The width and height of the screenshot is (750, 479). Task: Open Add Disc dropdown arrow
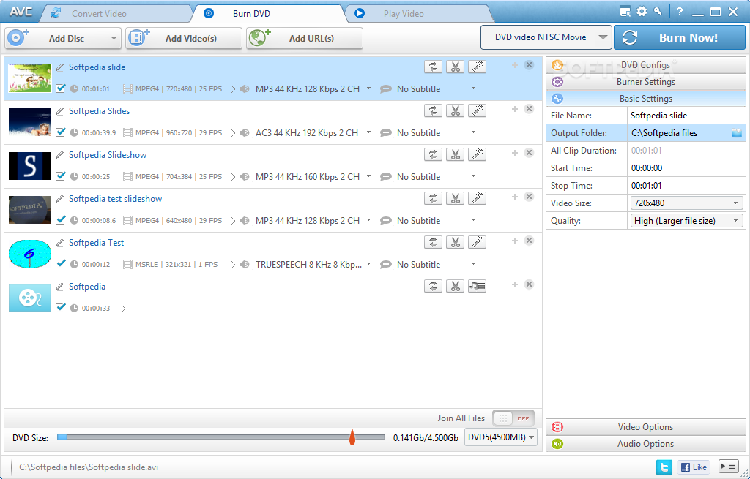[x=114, y=38]
